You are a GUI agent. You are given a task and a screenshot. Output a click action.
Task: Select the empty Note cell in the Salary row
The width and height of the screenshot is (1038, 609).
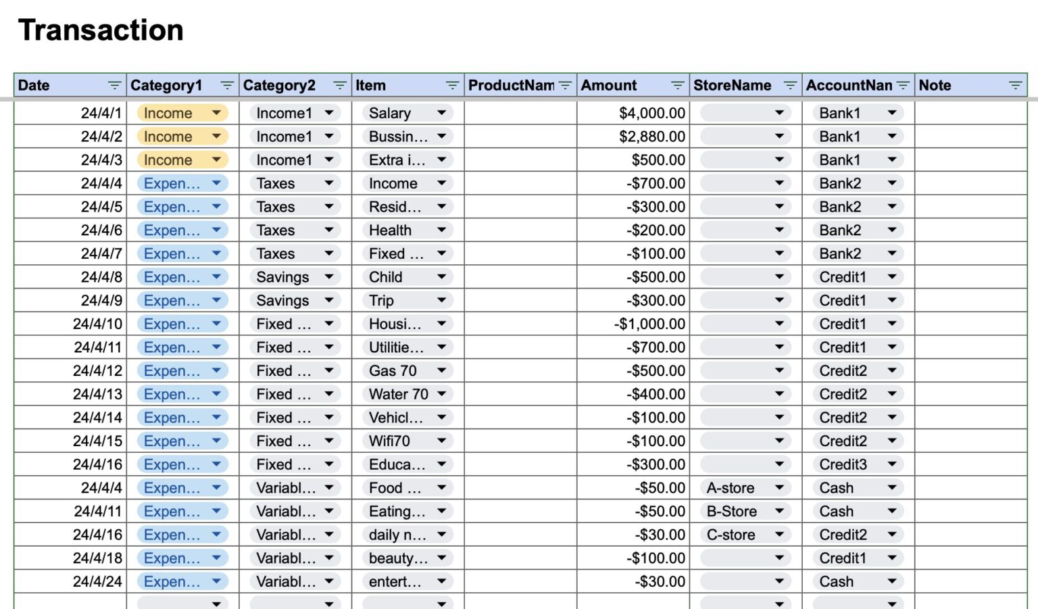970,113
